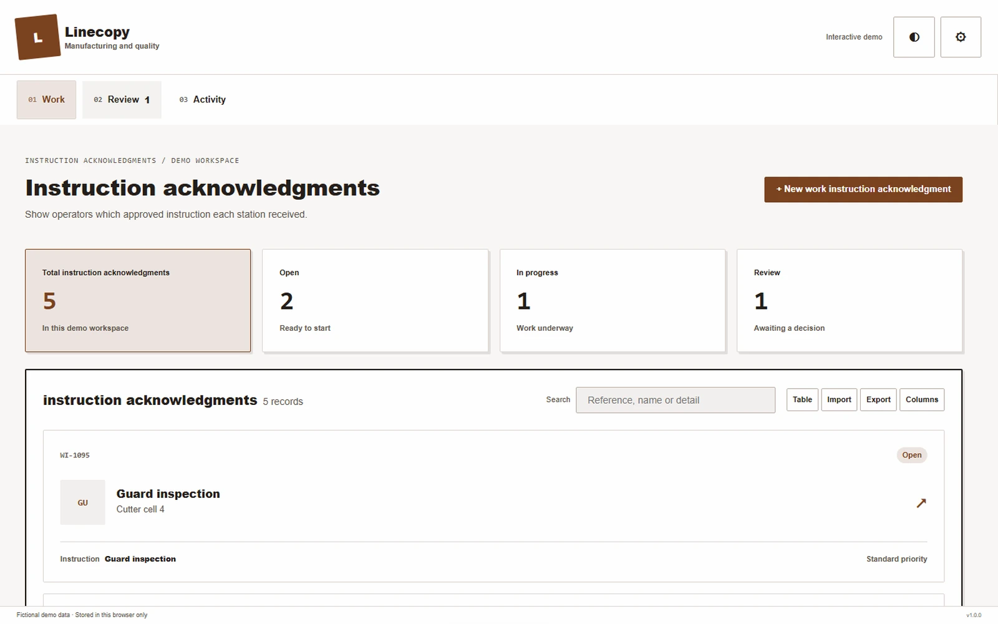
Task: Click the 'Instruction Guard inspection' detail line
Action: click(118, 559)
